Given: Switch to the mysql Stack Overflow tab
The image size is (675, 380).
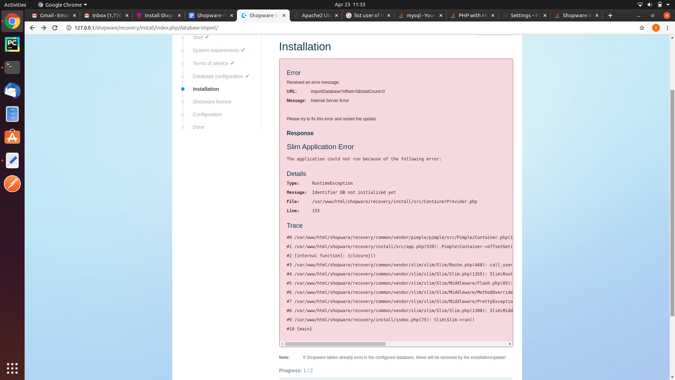Looking at the screenshot, I should click(x=420, y=15).
